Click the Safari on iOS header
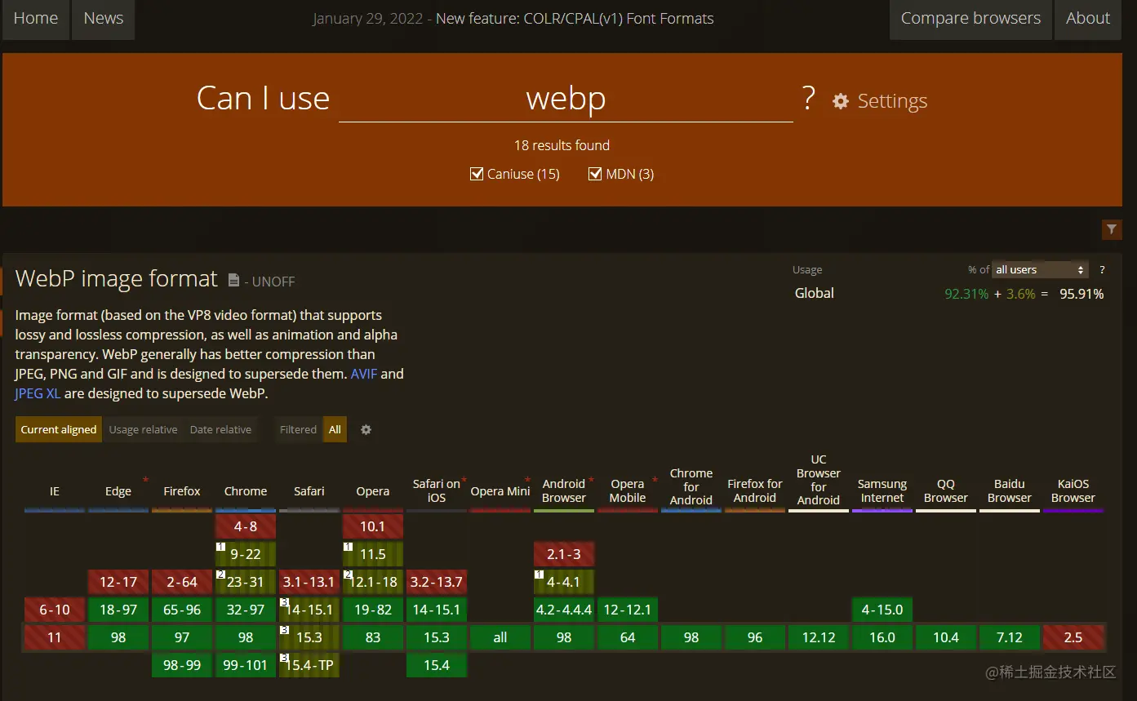This screenshot has width=1137, height=701. (437, 490)
